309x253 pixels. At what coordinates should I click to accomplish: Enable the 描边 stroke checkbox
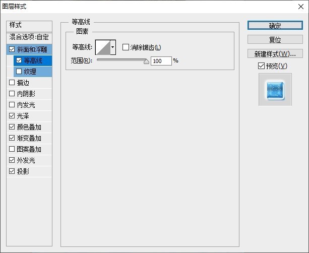[12, 83]
